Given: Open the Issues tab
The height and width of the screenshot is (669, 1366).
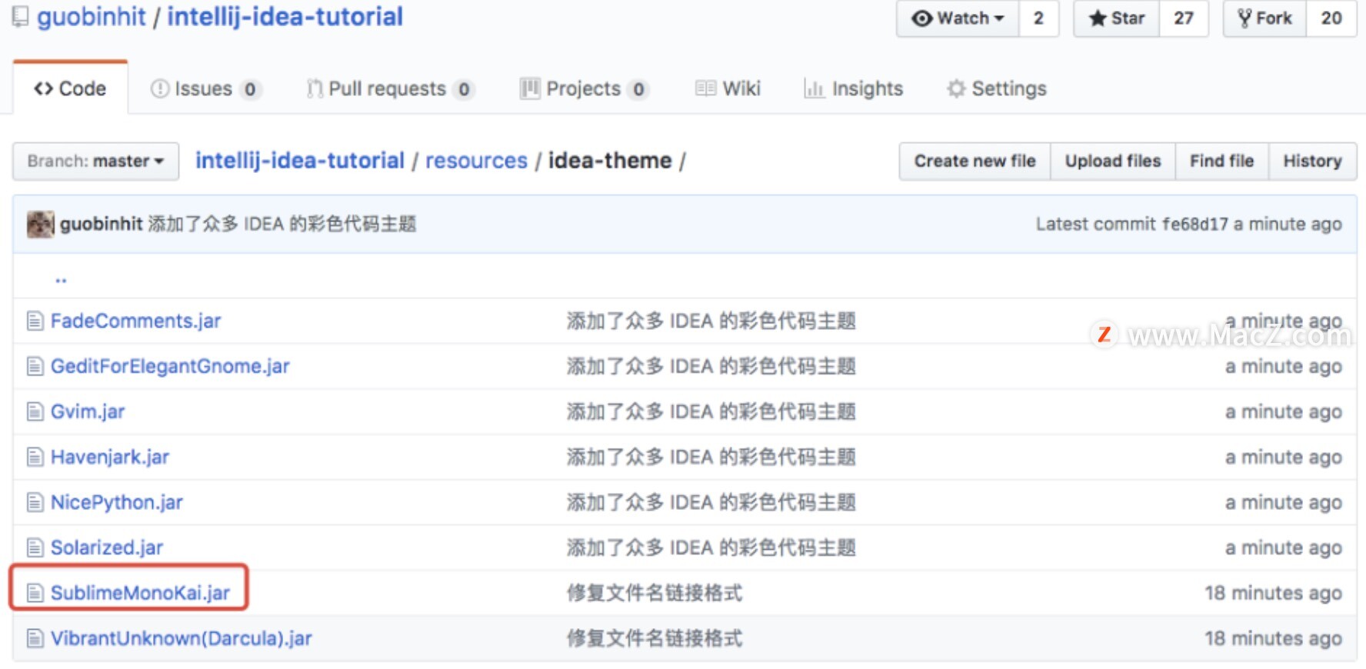Looking at the screenshot, I should 205,89.
